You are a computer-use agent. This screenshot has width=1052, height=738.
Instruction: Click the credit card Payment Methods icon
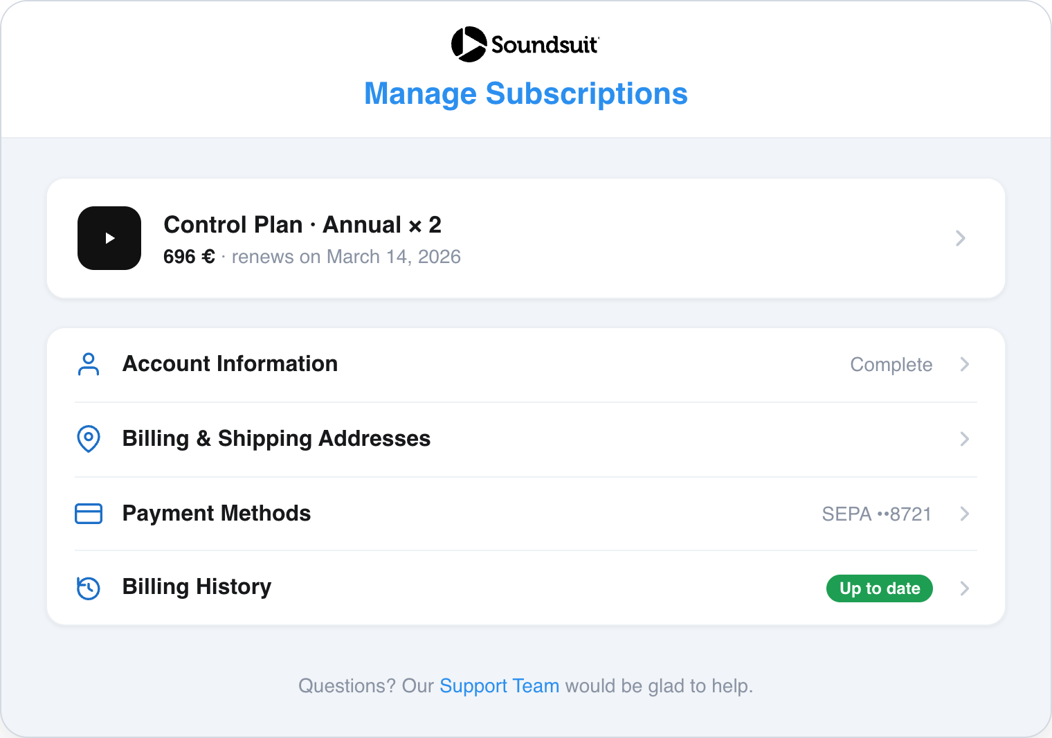coord(89,514)
